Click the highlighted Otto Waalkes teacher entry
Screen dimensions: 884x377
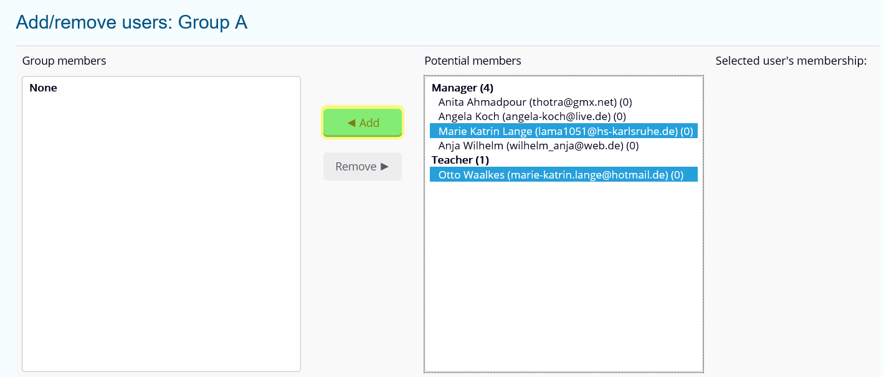[561, 175]
